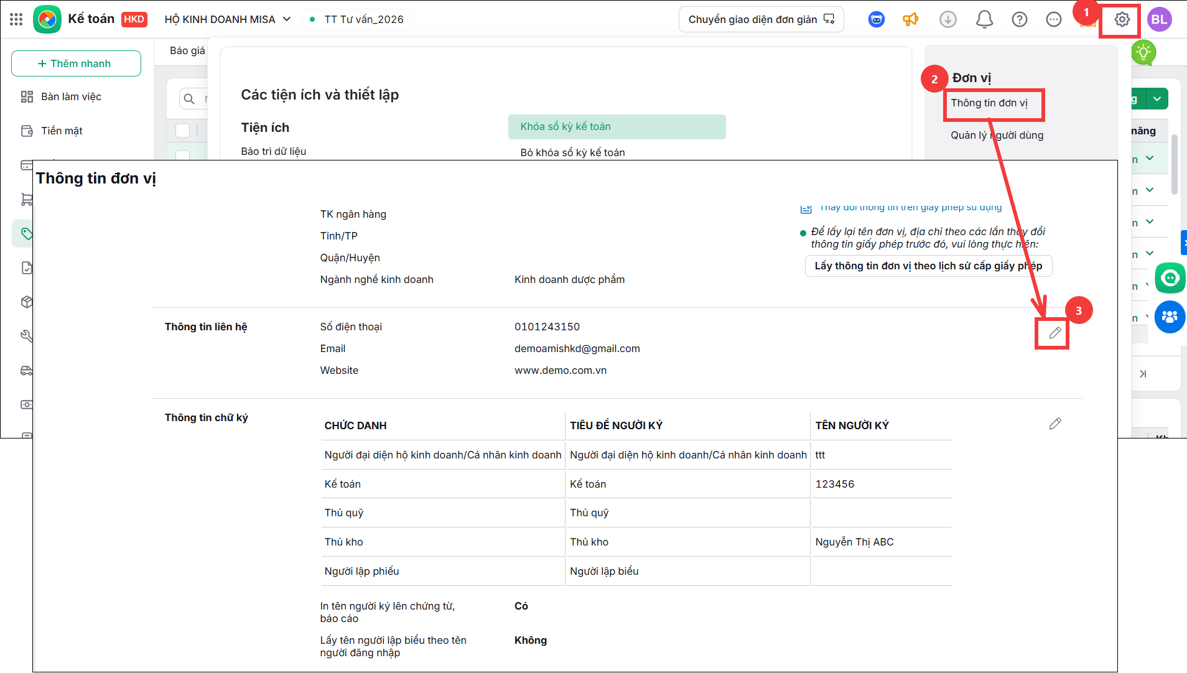Open Quản lý người dùng setting

click(997, 135)
